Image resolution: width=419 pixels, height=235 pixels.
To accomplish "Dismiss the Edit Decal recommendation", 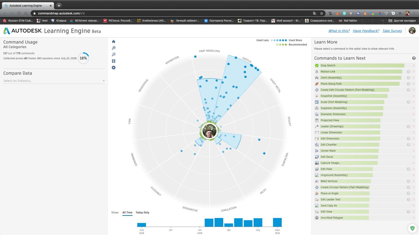I will [x=414, y=157].
